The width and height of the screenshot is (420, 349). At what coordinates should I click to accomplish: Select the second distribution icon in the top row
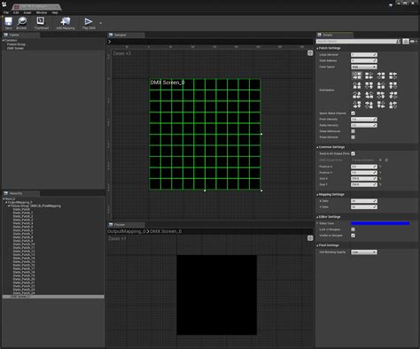(x=369, y=75)
